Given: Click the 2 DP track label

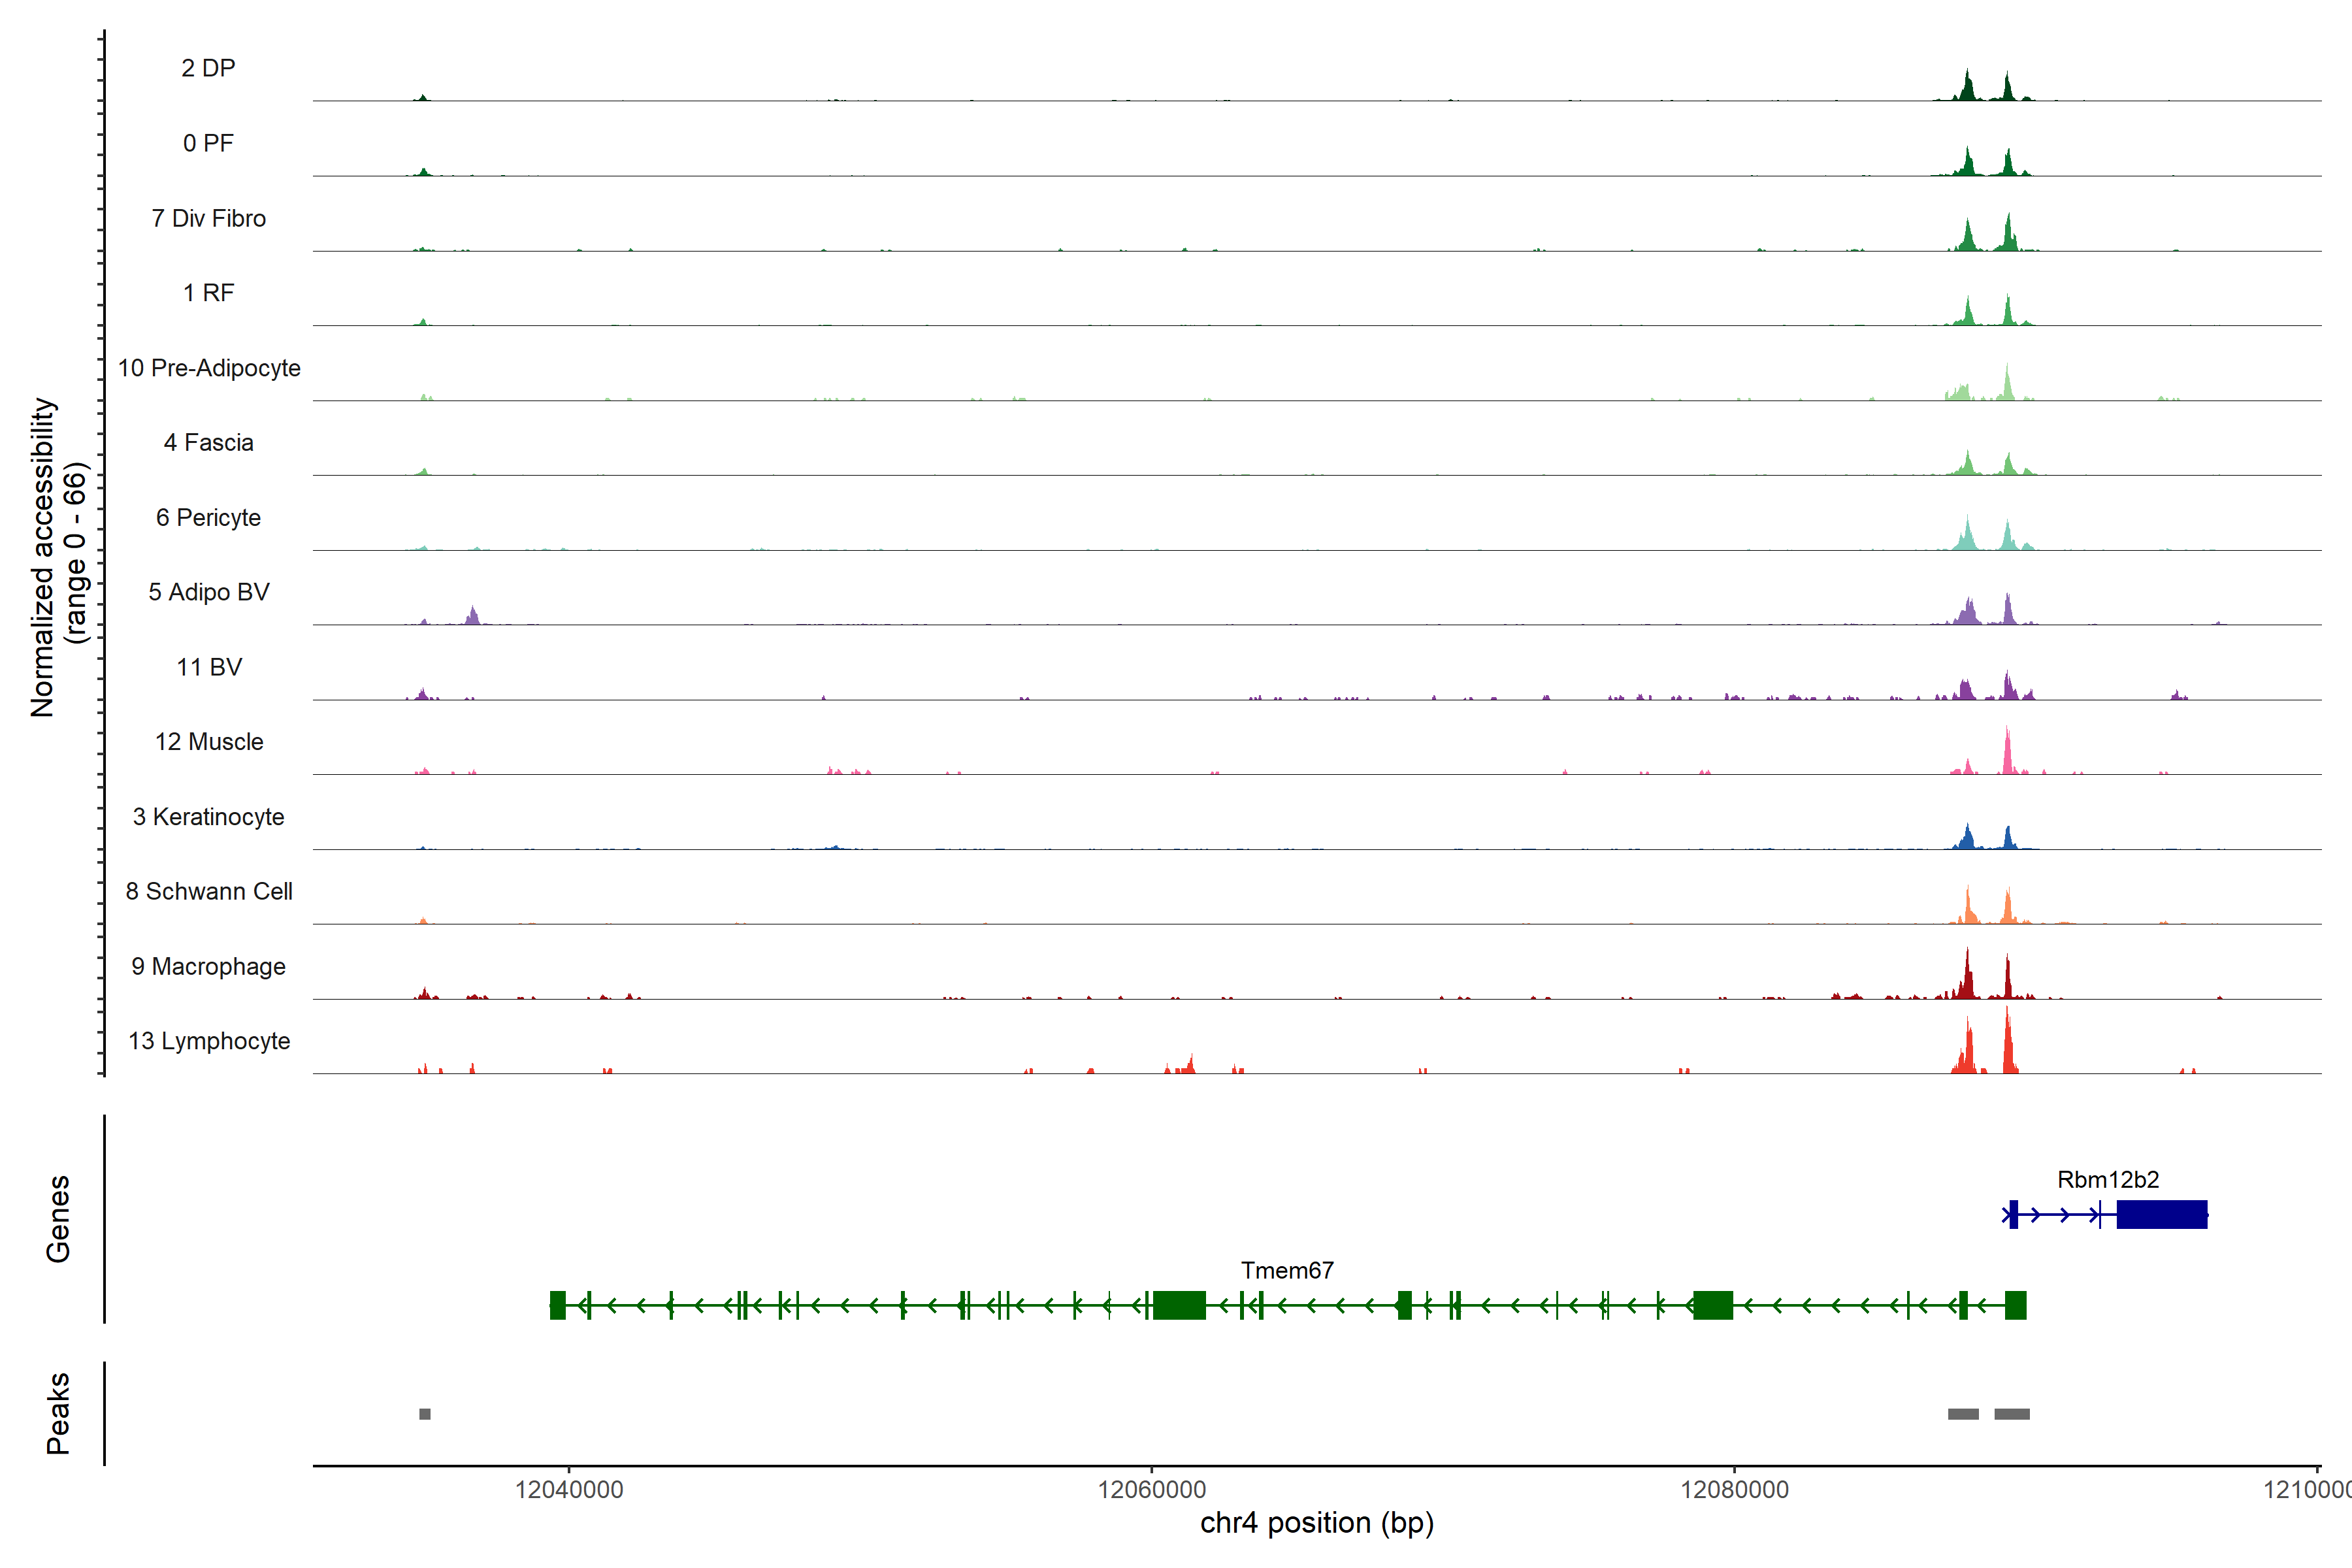Looking at the screenshot, I should pyautogui.click(x=208, y=68).
